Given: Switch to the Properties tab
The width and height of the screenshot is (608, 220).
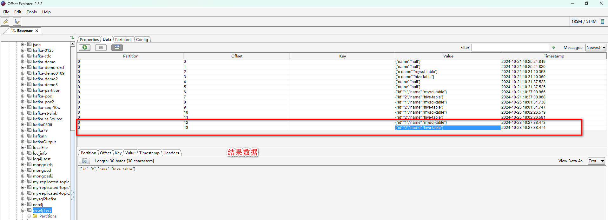Looking at the screenshot, I should 89,40.
